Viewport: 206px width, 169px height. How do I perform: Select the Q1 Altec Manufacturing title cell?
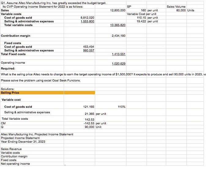54,3
